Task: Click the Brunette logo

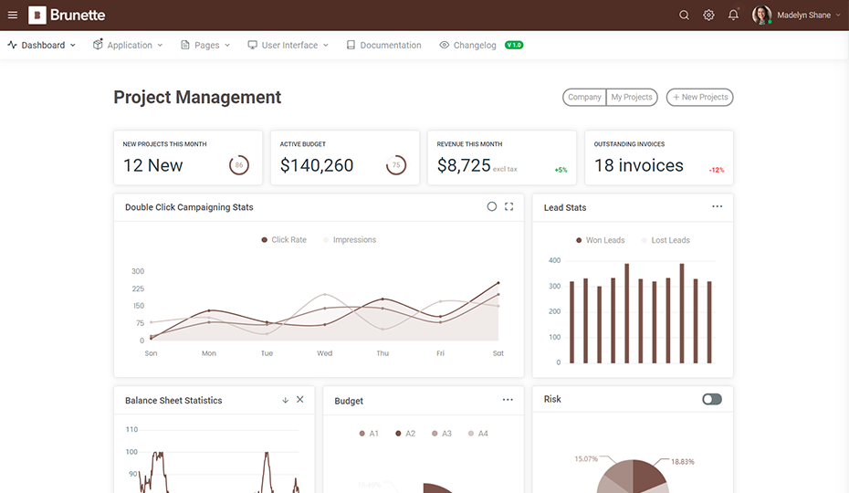Action: tap(67, 16)
